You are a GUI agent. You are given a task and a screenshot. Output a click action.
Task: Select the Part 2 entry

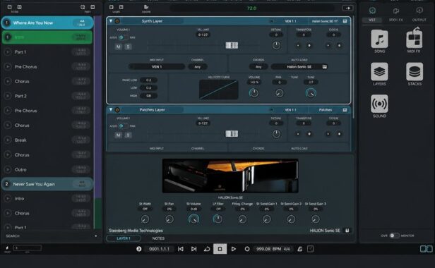click(47, 96)
